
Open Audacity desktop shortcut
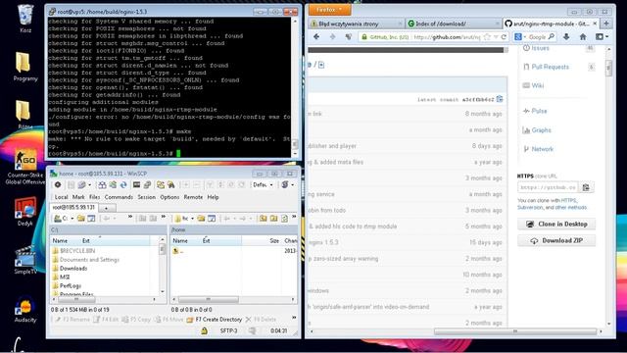25,310
